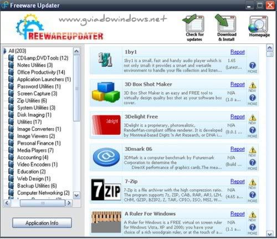Click the 7-Zip logo icon

[x=106, y=190]
